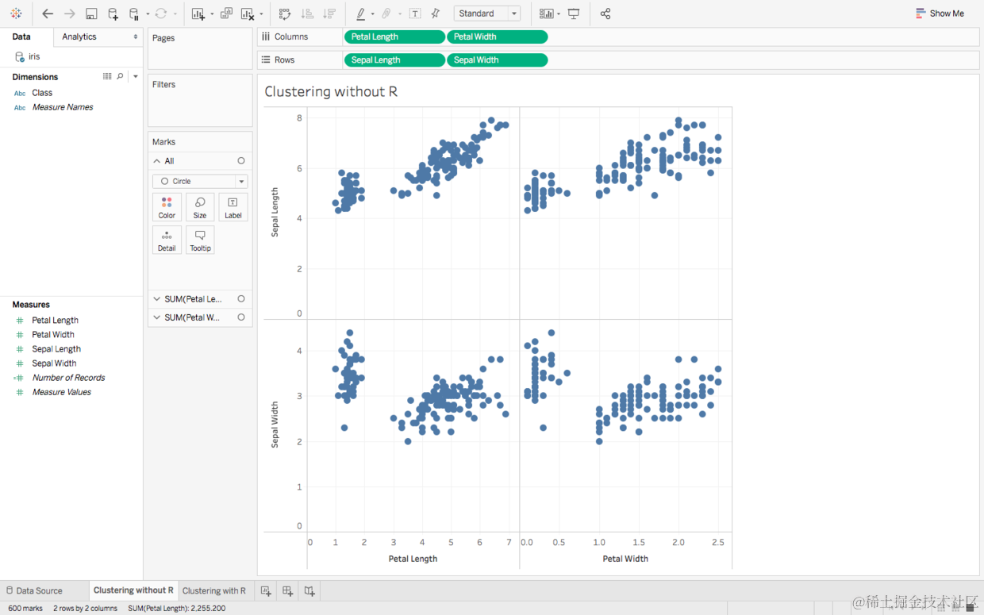Viewport: 984px width, 615px height.
Task: Click the iris data source icon
Action: click(20, 57)
